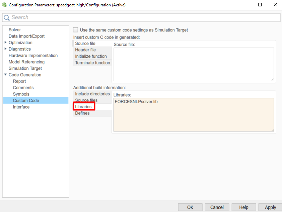Click inside the Search field
The height and width of the screenshot is (212, 282).
tap(144, 17)
